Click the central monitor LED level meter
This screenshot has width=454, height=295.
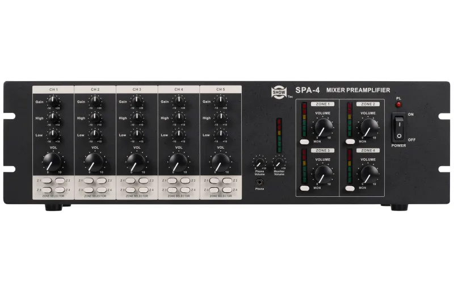coord(279,135)
